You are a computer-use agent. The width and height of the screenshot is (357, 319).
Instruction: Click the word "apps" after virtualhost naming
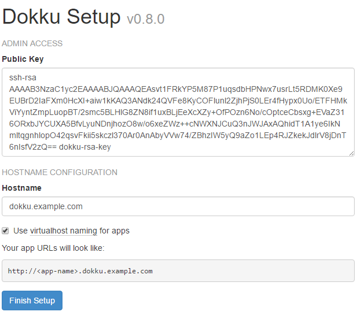click(120, 231)
